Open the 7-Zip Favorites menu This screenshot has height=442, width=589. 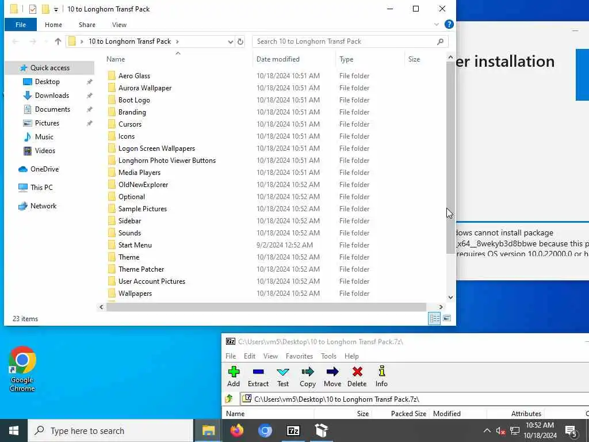coord(299,356)
